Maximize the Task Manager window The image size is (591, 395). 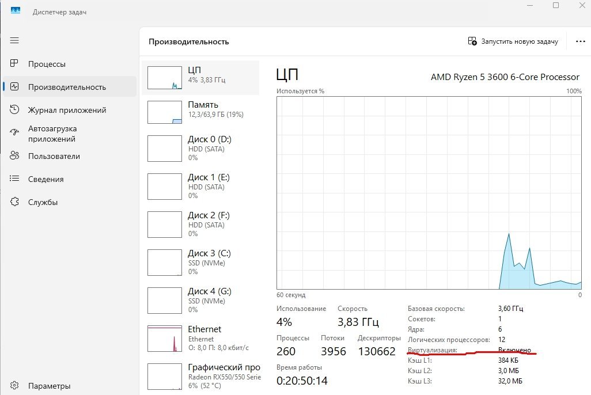(556, 5)
